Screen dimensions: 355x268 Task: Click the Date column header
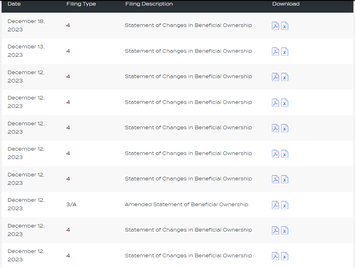pyautogui.click(x=14, y=4)
